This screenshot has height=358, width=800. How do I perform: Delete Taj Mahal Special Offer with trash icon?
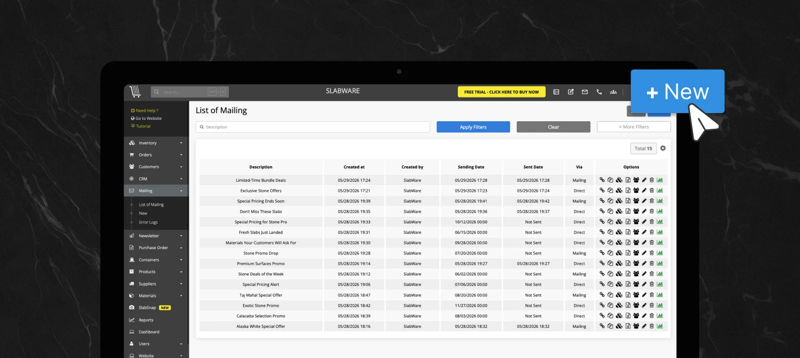651,295
